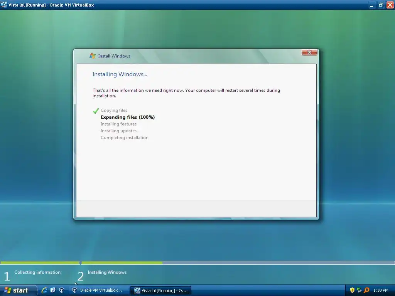
Task: Click the 'Collecting information' stage label
Action: tap(37, 272)
